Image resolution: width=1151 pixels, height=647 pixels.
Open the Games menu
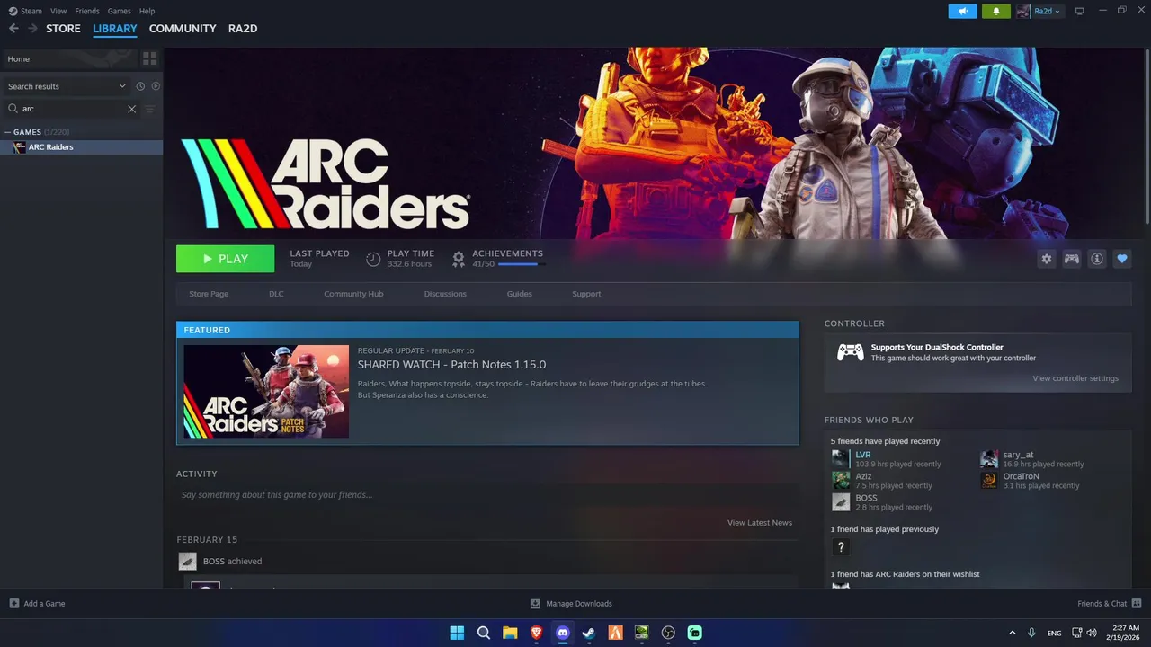[119, 11]
